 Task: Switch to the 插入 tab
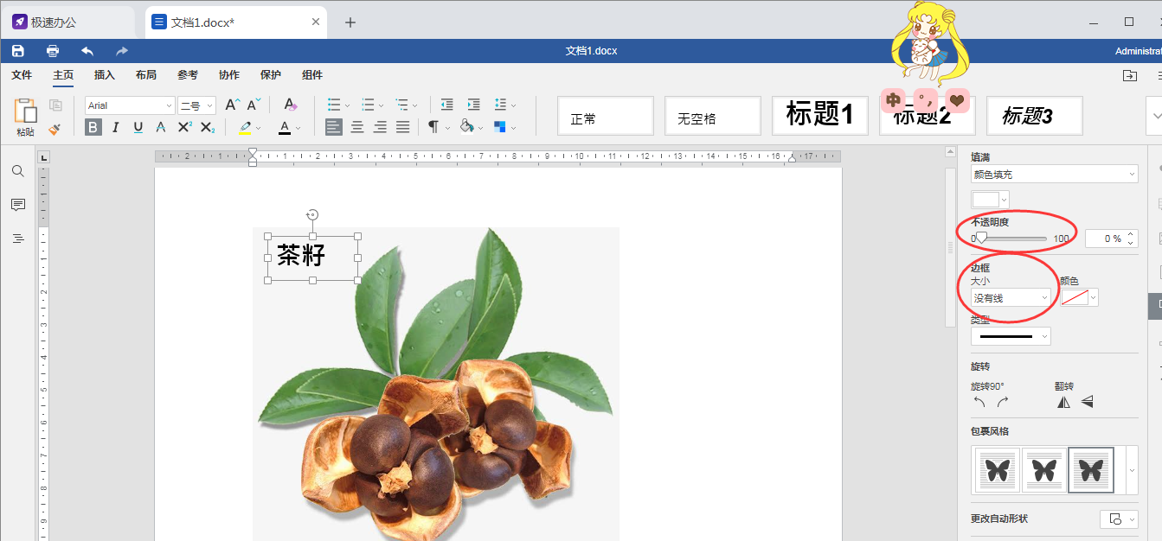point(105,75)
